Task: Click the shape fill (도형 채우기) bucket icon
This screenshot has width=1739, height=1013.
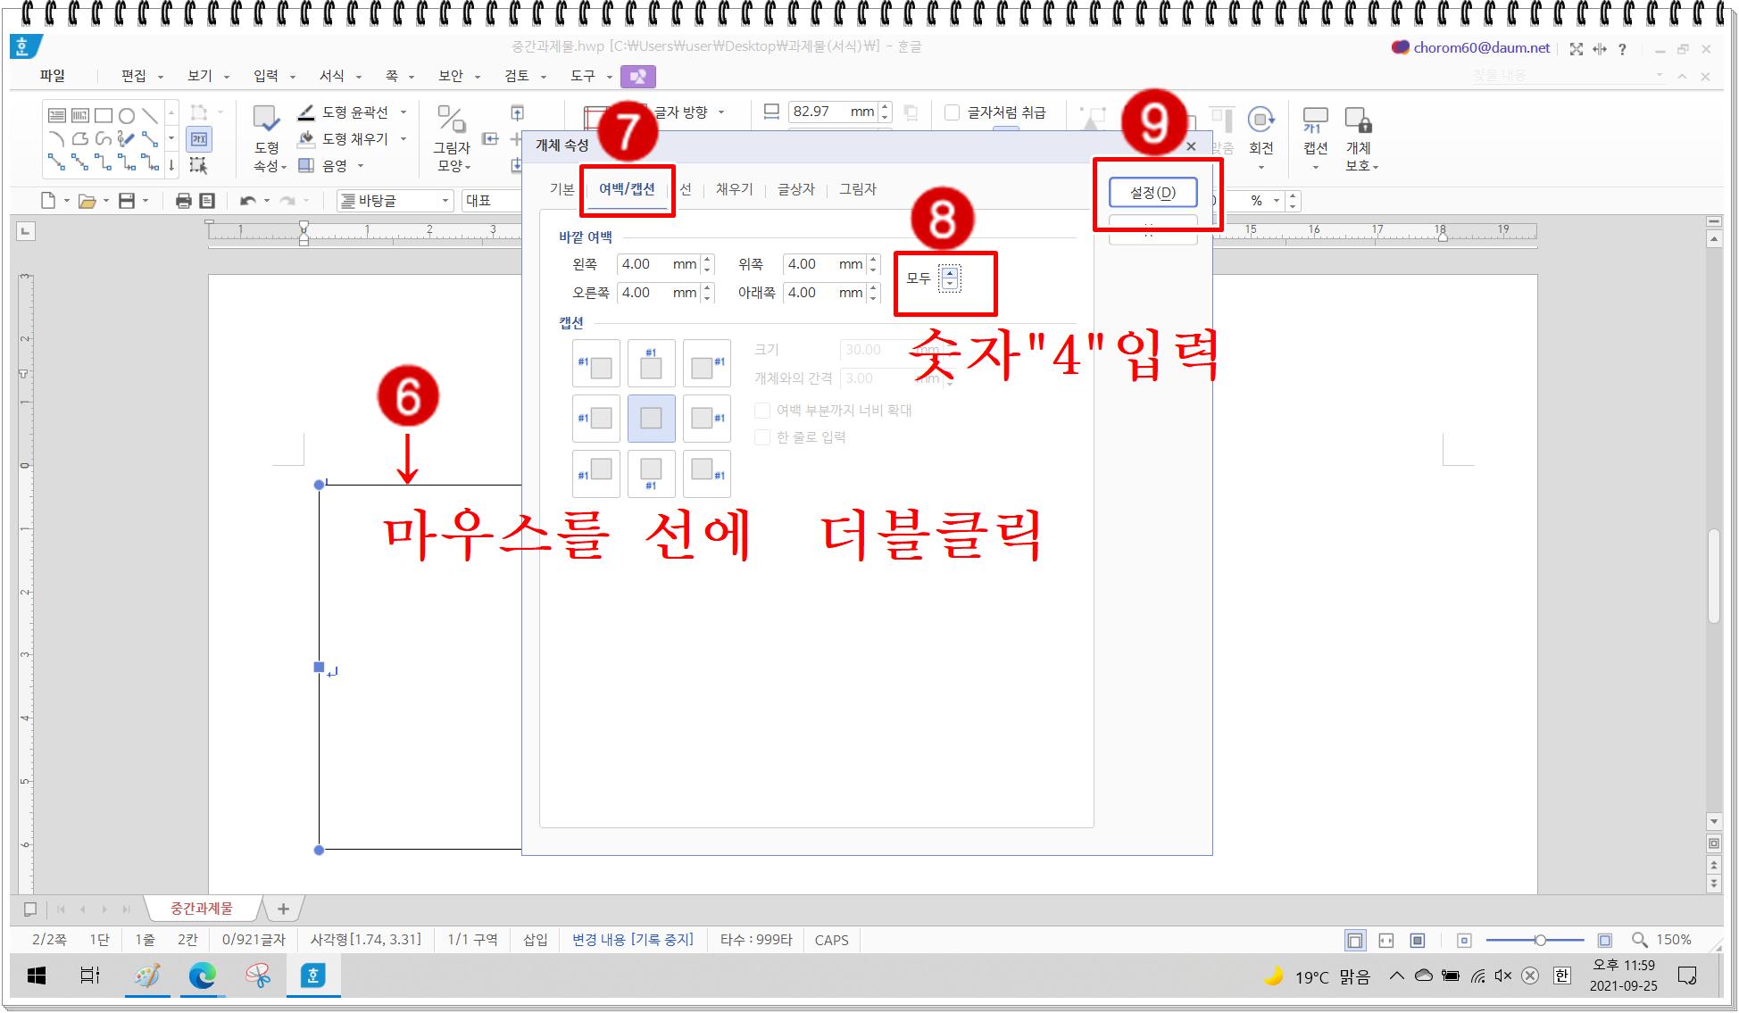Action: [x=306, y=138]
